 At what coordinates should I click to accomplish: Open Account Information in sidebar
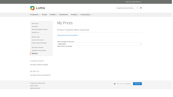38,40
